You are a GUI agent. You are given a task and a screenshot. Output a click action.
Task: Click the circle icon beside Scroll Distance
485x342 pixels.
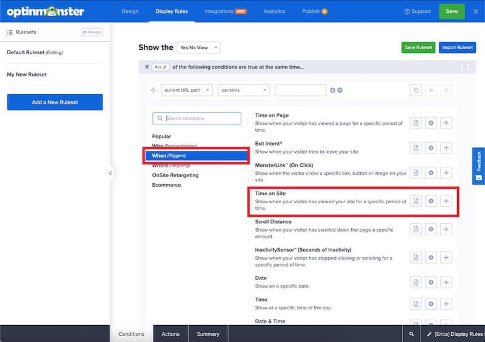(431, 229)
